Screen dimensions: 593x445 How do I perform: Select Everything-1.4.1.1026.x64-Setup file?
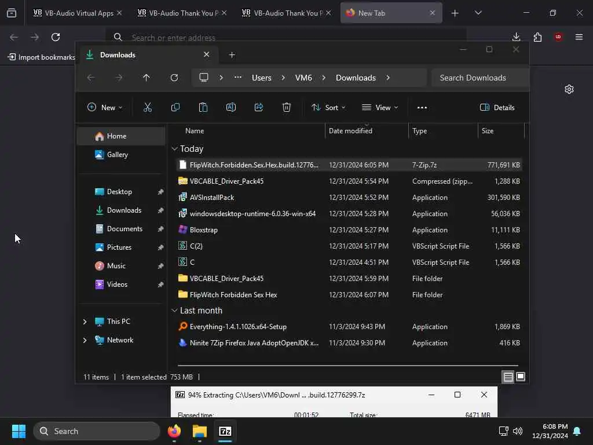point(349,327)
